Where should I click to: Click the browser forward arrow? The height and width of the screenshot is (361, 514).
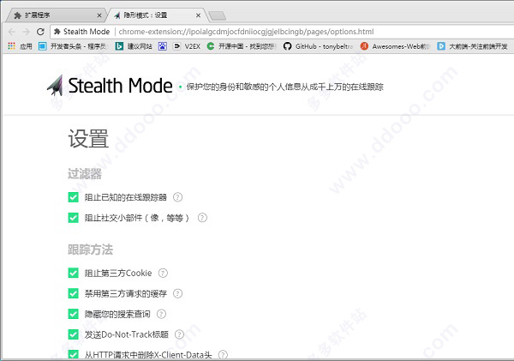coord(26,32)
